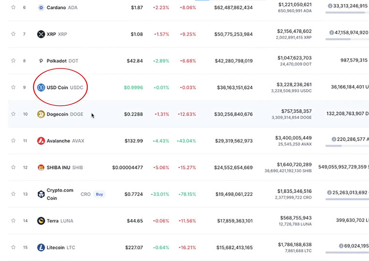Screen dimensions: 369x261
Task: Add Polkadot to watchlist with star
Action: coord(13,61)
